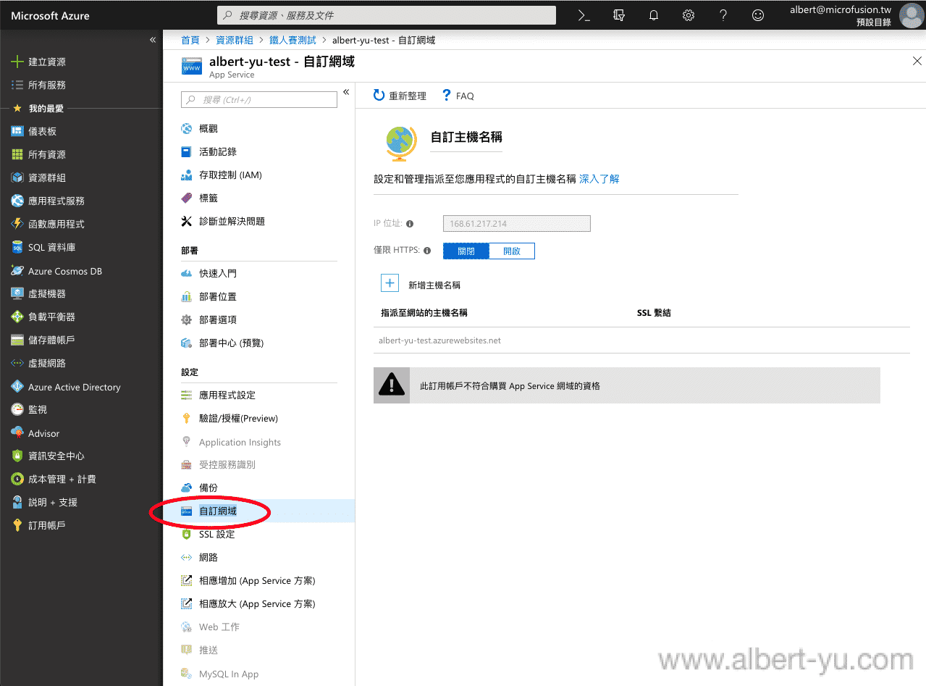
Task: Set HTTPS Only to 開啟
Action: 512,251
